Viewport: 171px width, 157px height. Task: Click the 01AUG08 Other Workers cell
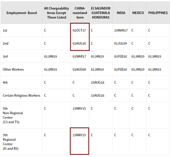(x=79, y=70)
